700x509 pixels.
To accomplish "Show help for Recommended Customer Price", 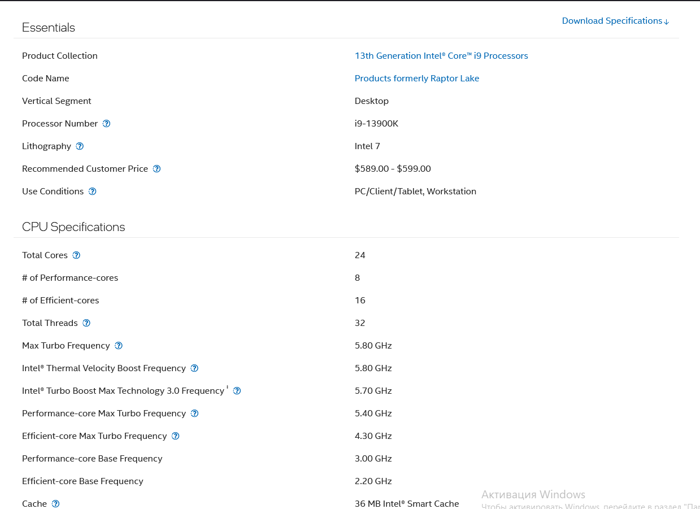I will (156, 169).
